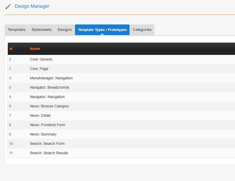The height and width of the screenshot is (181, 235).
Task: Open the Design Manager title link
Action: (x=32, y=6)
